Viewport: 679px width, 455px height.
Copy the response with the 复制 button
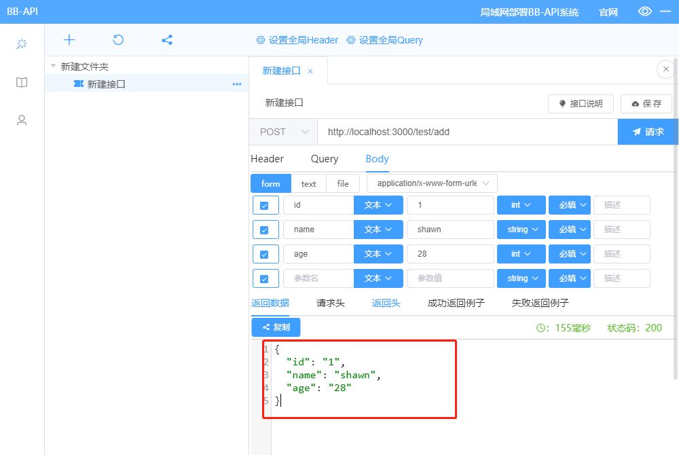(x=276, y=327)
